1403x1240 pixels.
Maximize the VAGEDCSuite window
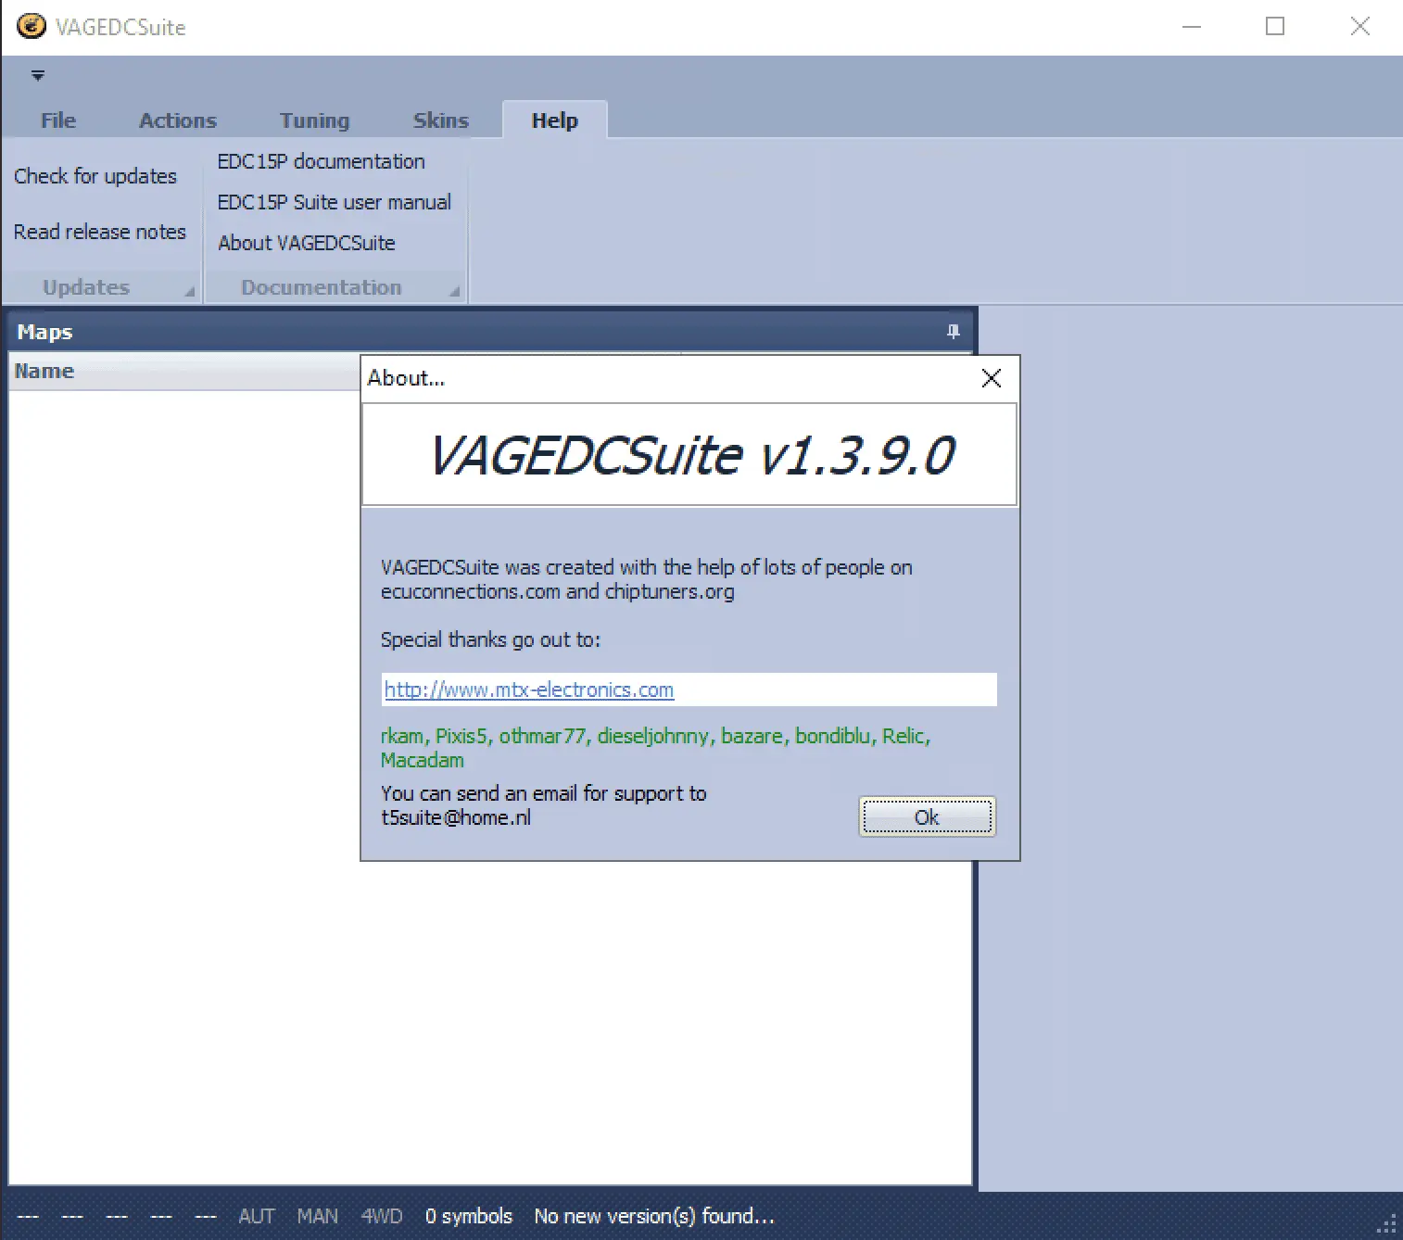(1275, 26)
